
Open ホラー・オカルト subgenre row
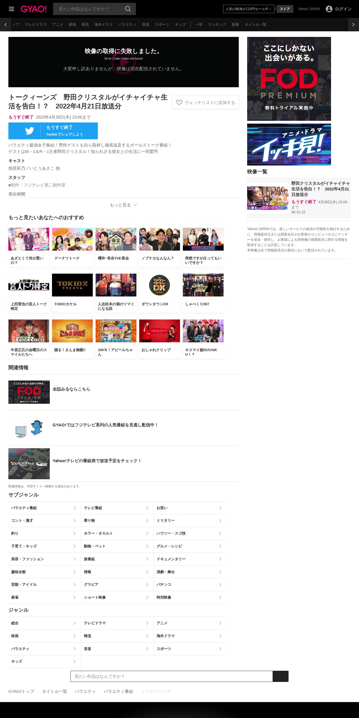[117, 533]
